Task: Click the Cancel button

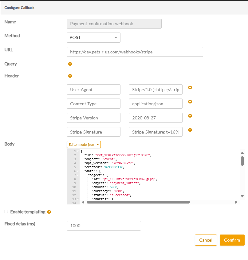Action: [x=206, y=240]
